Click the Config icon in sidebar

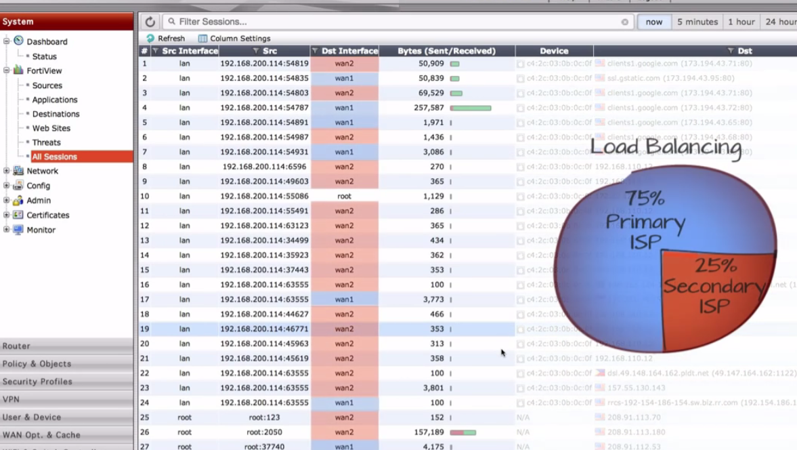coord(18,185)
